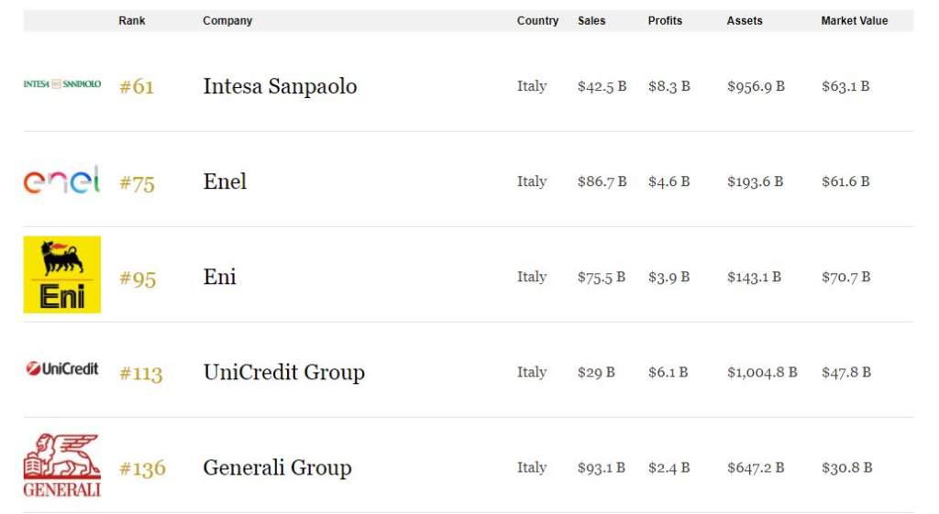Click the Assets column header
This screenshot has width=939, height=514.
745,20
